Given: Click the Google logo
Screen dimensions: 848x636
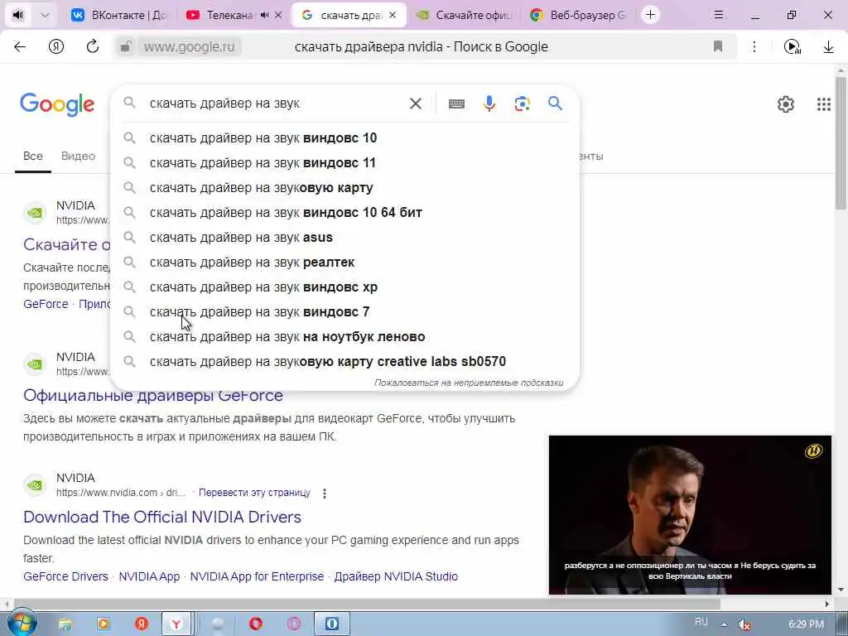Looking at the screenshot, I should 57,104.
